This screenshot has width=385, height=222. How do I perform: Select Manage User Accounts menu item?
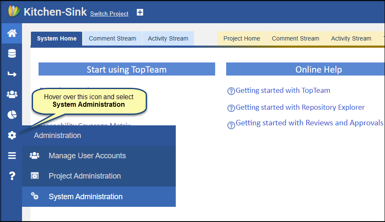click(99, 156)
